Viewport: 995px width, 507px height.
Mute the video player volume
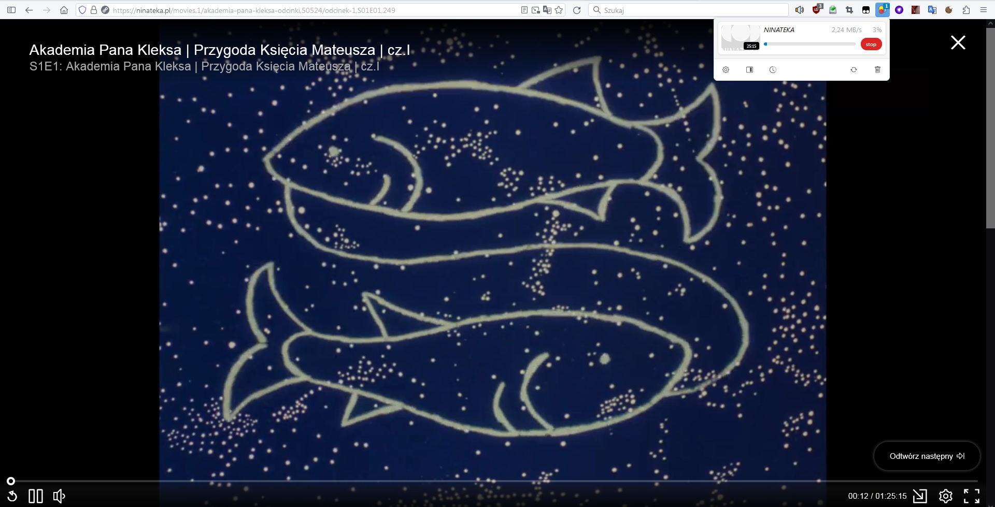[x=59, y=496]
